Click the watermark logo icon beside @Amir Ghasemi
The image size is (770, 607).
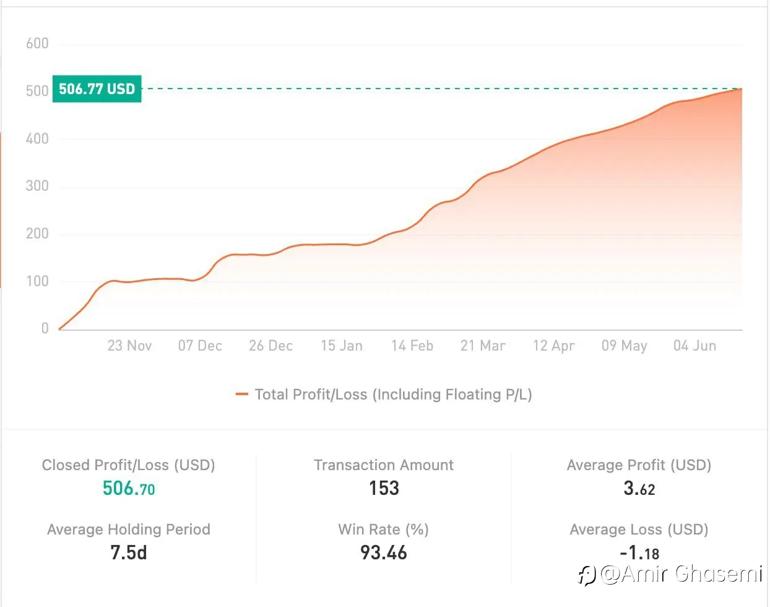586,575
